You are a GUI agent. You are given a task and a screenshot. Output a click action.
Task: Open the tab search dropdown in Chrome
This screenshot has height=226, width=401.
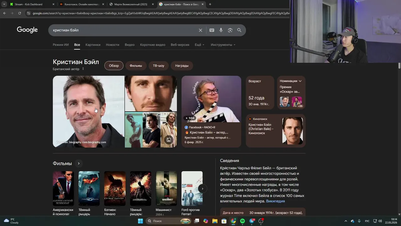pyautogui.click(x=4, y=4)
